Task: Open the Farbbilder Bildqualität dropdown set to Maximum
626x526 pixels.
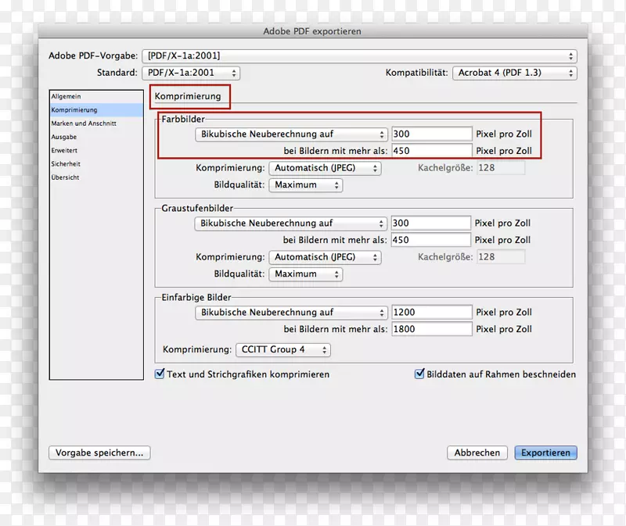Action: pos(305,185)
